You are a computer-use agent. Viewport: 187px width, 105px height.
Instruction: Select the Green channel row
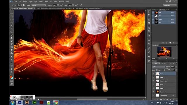pos(164,19)
